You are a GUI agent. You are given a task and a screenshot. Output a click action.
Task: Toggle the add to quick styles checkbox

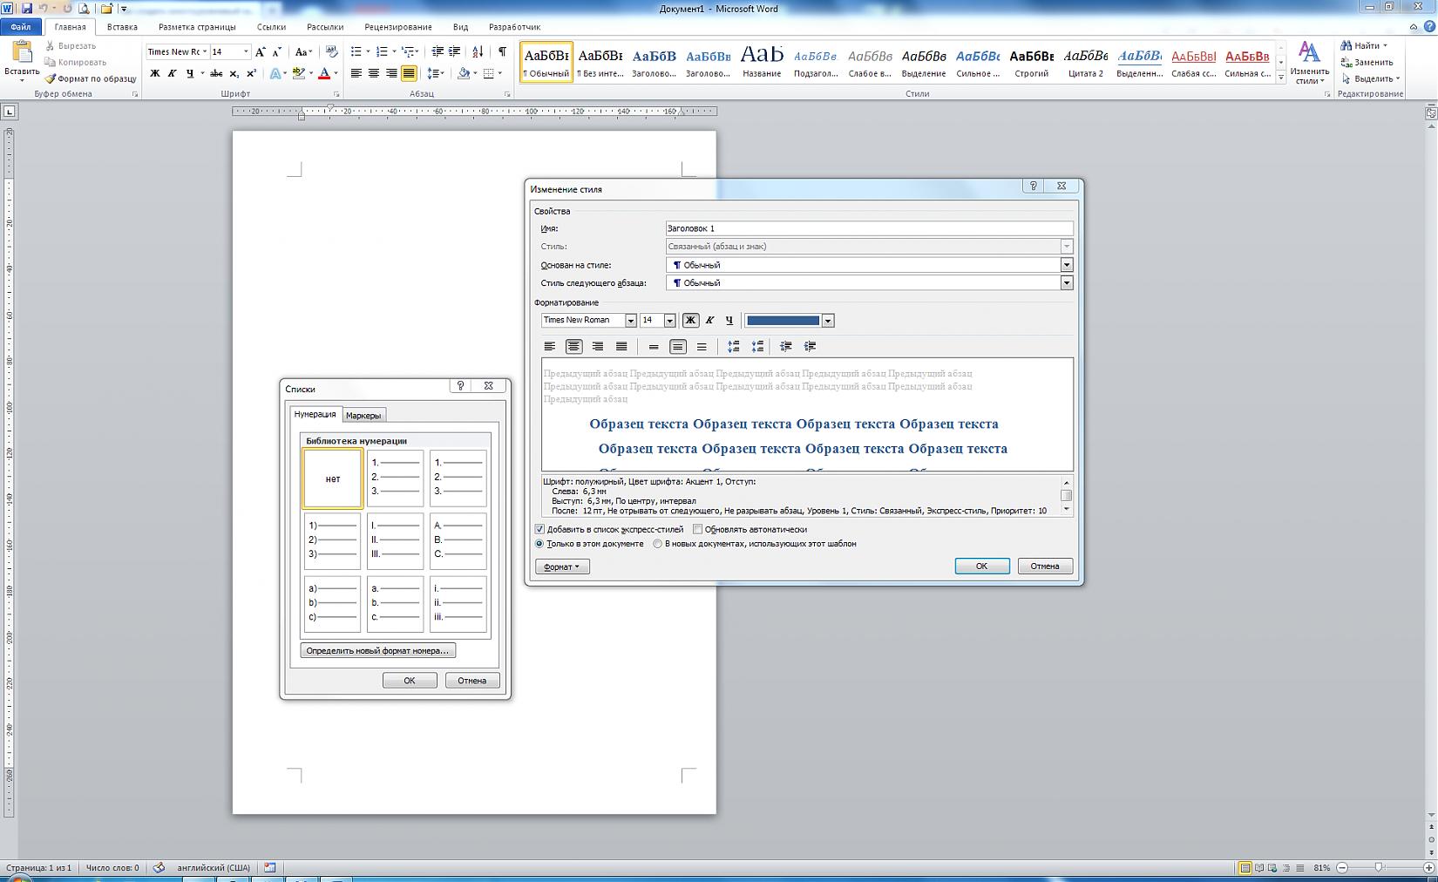point(539,529)
